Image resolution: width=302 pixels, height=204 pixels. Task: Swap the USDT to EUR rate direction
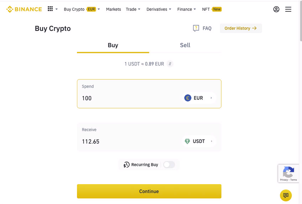coord(170,64)
